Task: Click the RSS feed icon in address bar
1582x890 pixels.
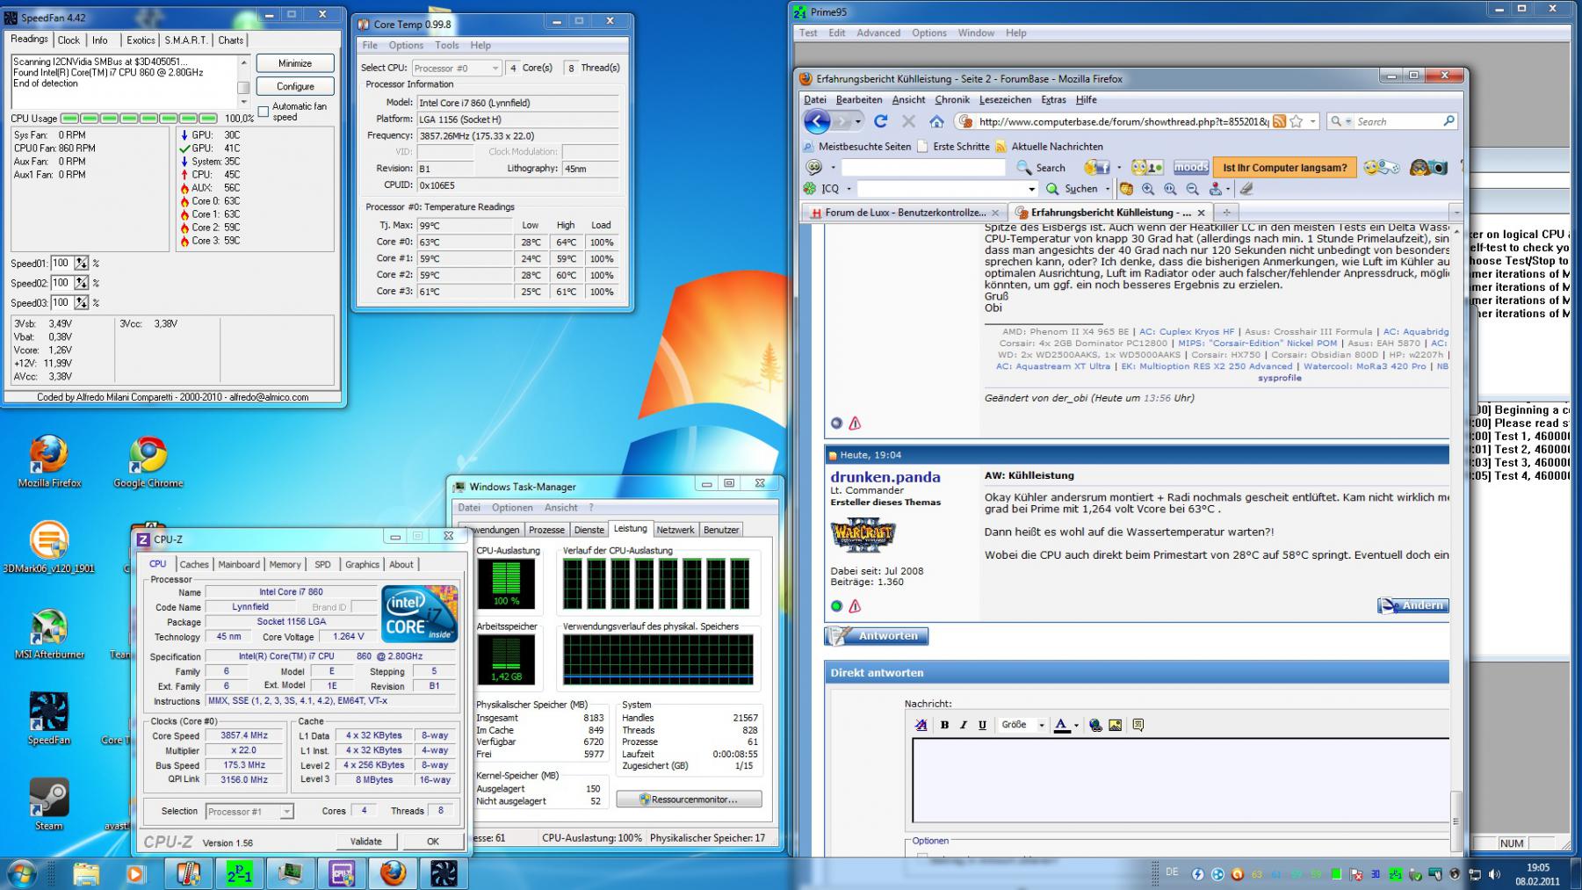Action: click(1280, 121)
